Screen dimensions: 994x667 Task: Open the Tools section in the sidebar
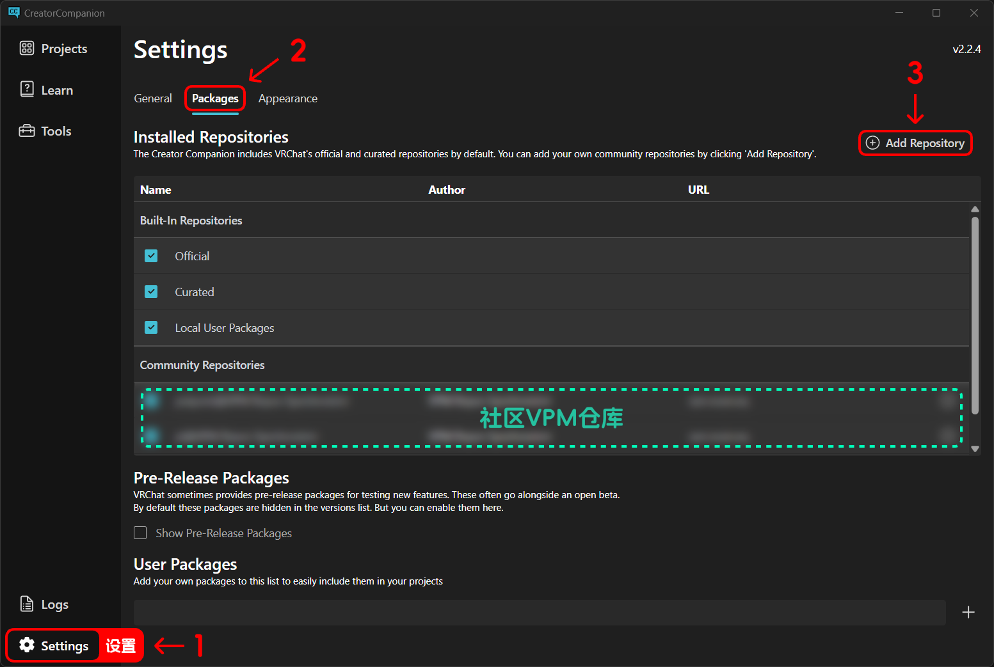click(45, 131)
